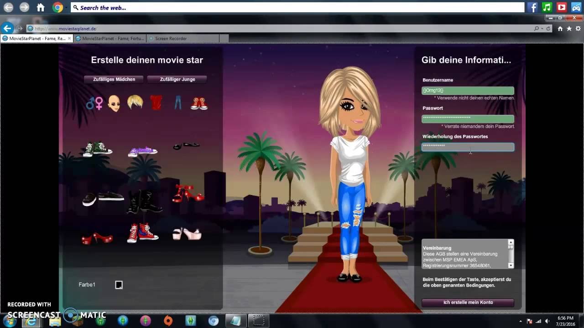Click the browser forward arrow button
Screen dimensions: 584x328
tap(20, 28)
